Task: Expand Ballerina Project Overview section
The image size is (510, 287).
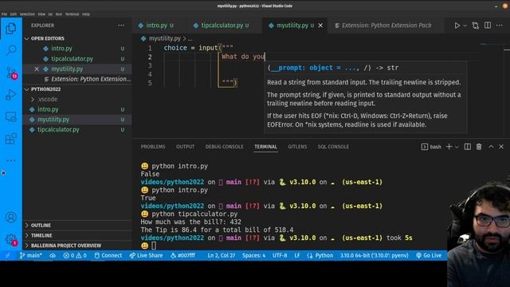Action: 66,246
